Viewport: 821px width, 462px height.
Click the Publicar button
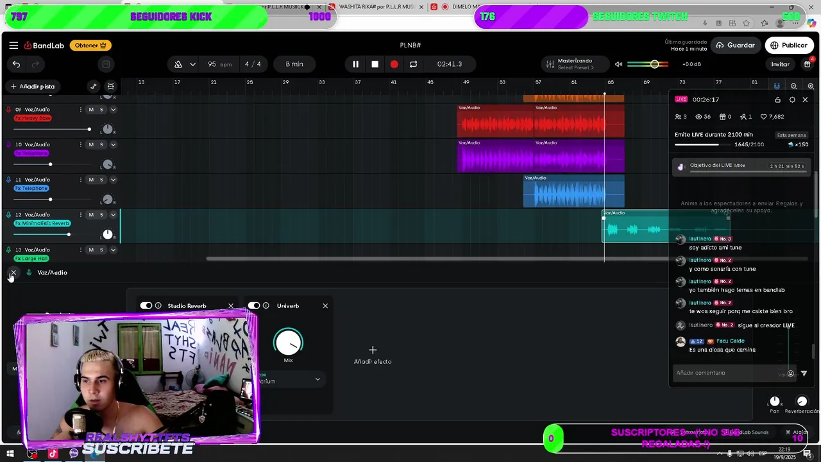(789, 46)
